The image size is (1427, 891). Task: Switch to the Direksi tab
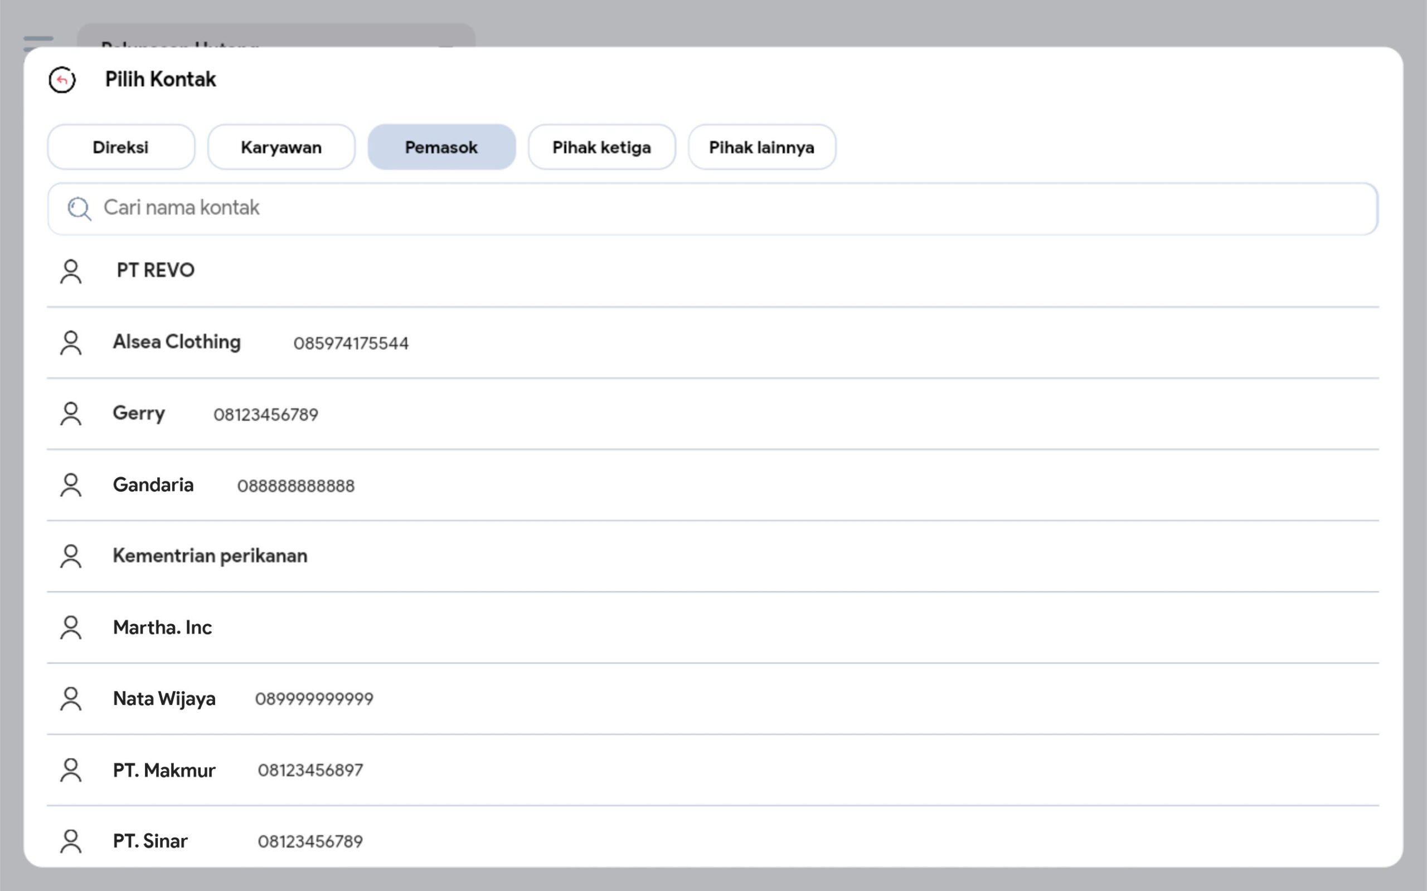(121, 147)
